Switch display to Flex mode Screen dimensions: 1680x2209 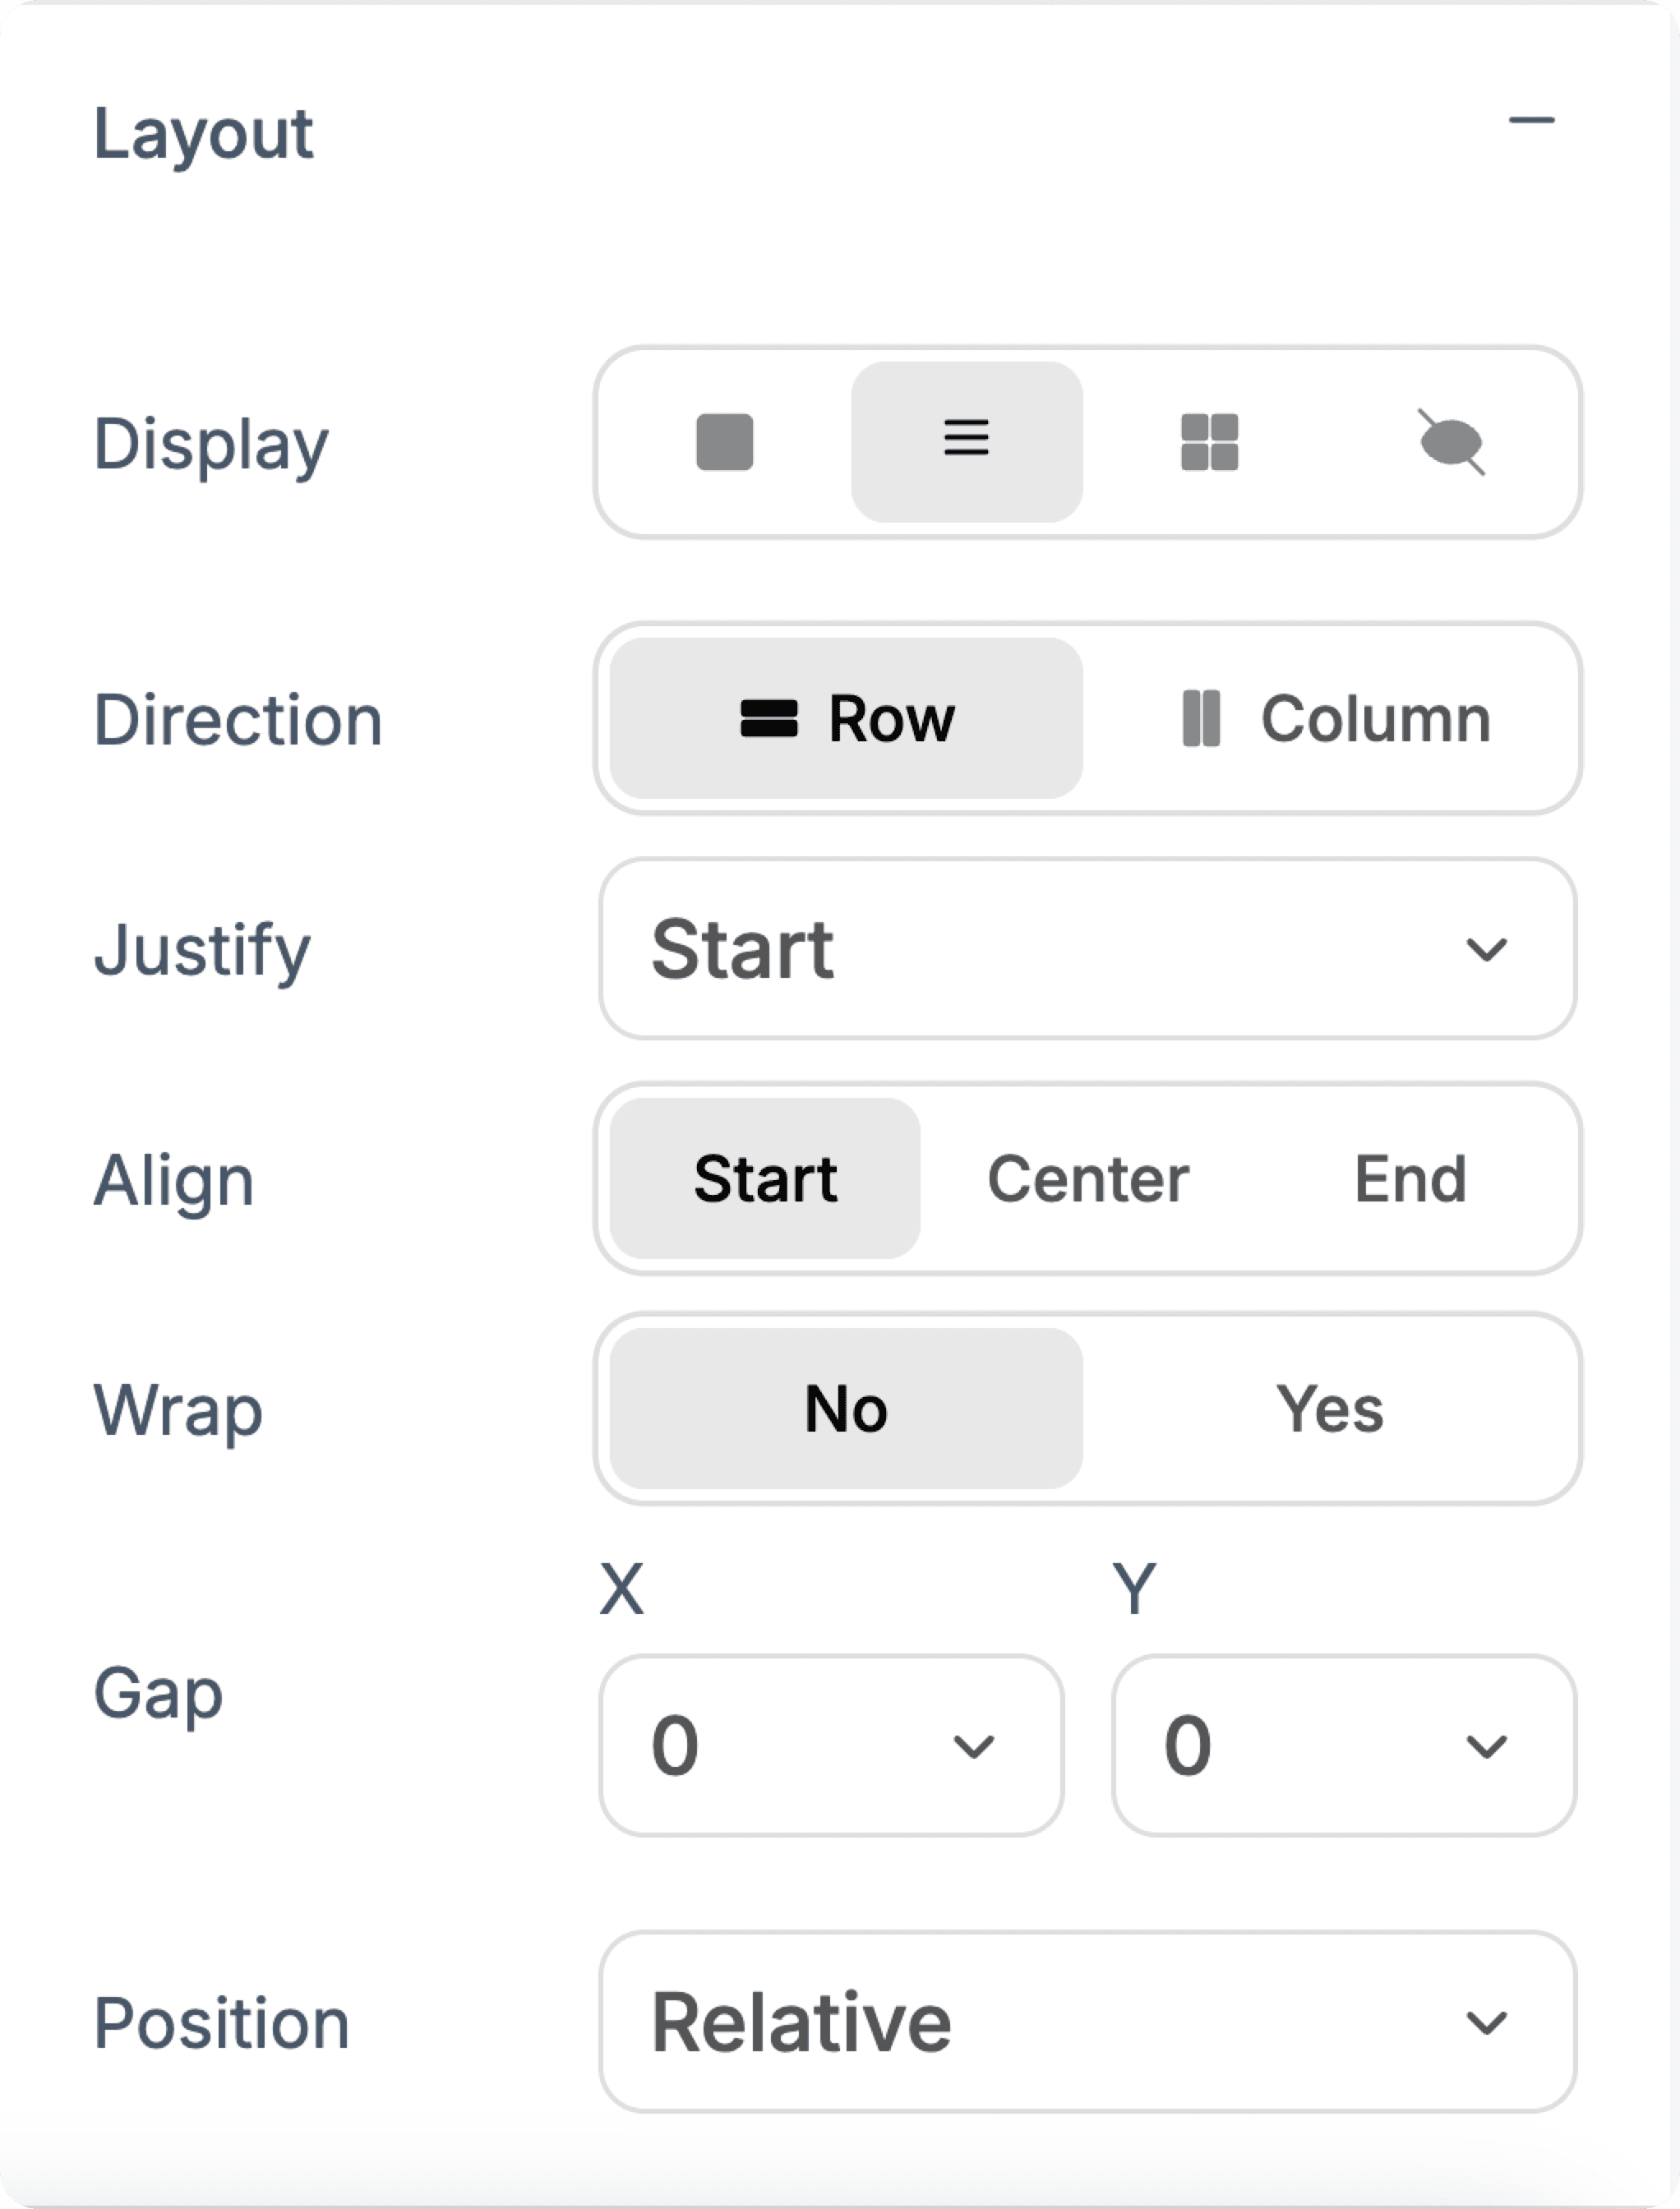tap(966, 440)
